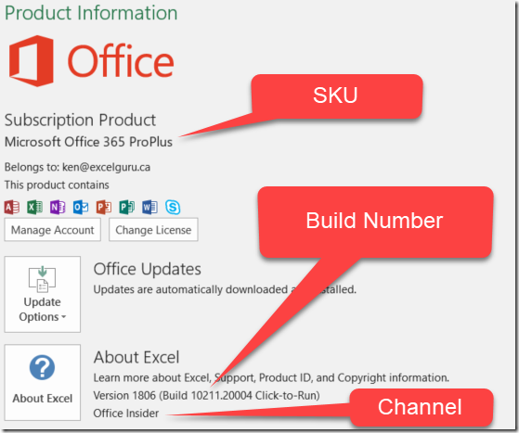The image size is (519, 433).
Task: Select the 'Learn more about Excel' description
Action: (271, 377)
